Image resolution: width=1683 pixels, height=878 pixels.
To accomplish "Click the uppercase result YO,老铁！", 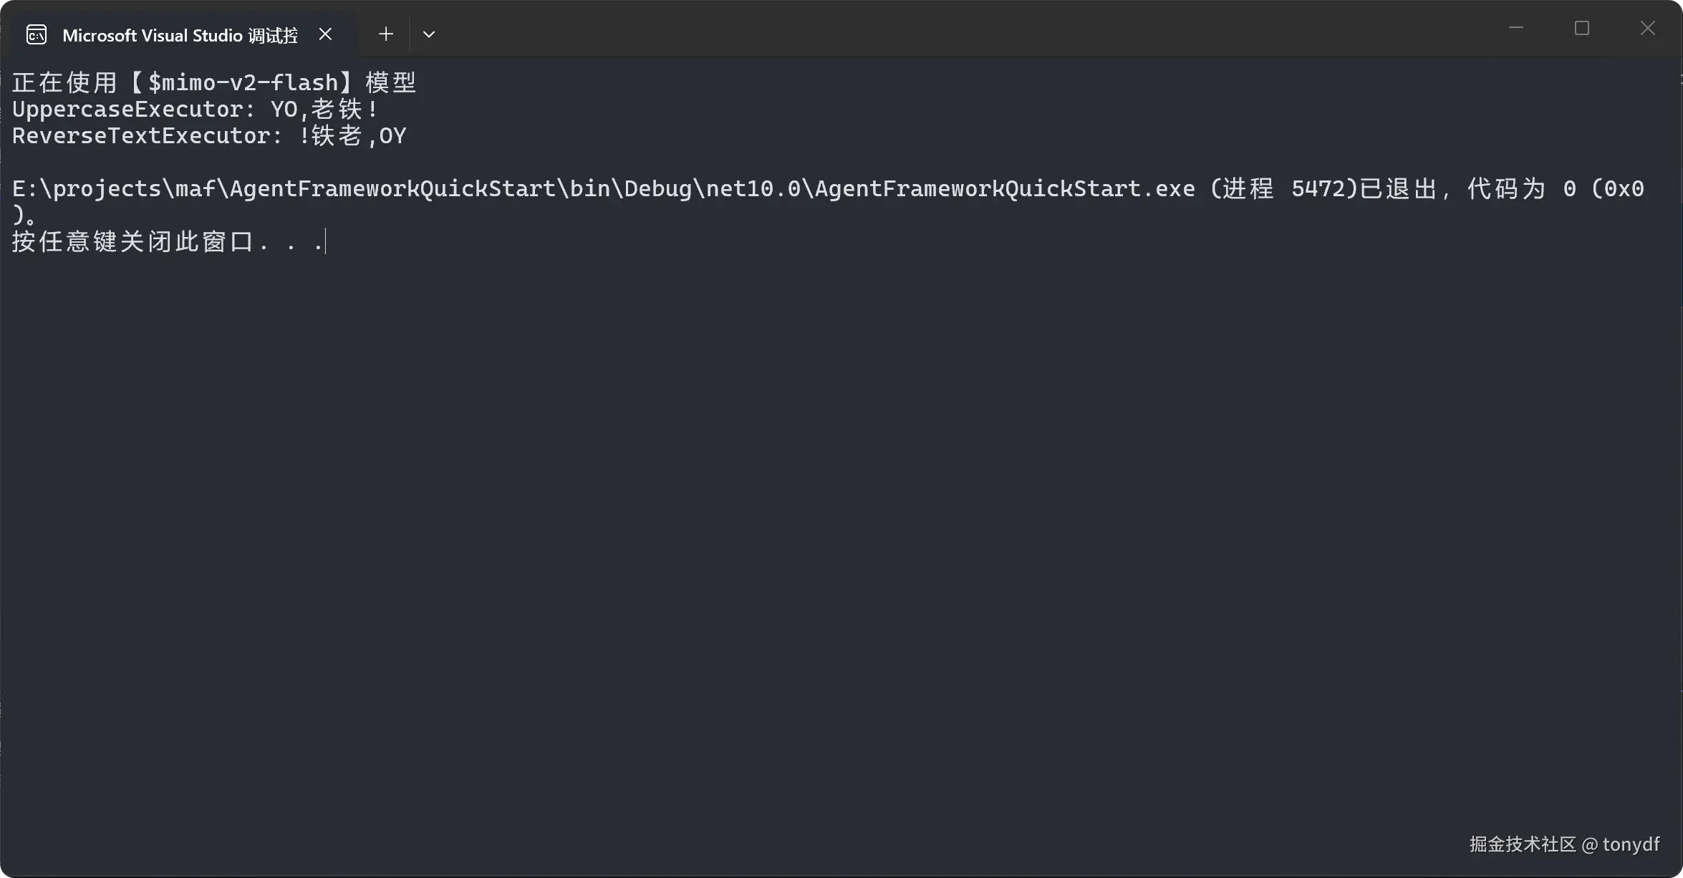I will tap(324, 110).
